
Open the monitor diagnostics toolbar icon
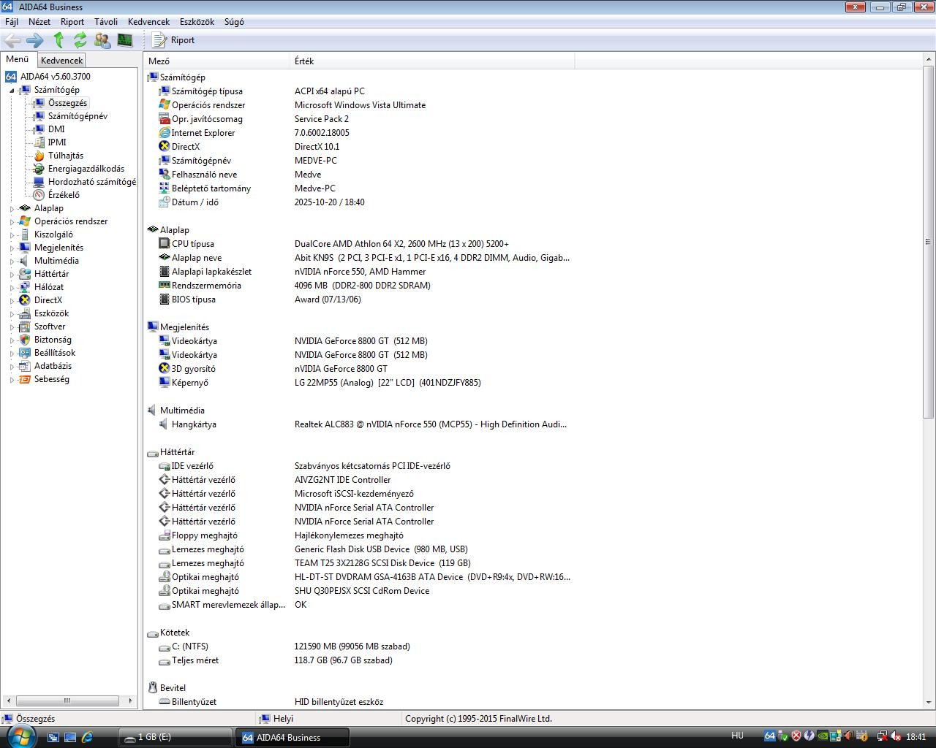125,40
